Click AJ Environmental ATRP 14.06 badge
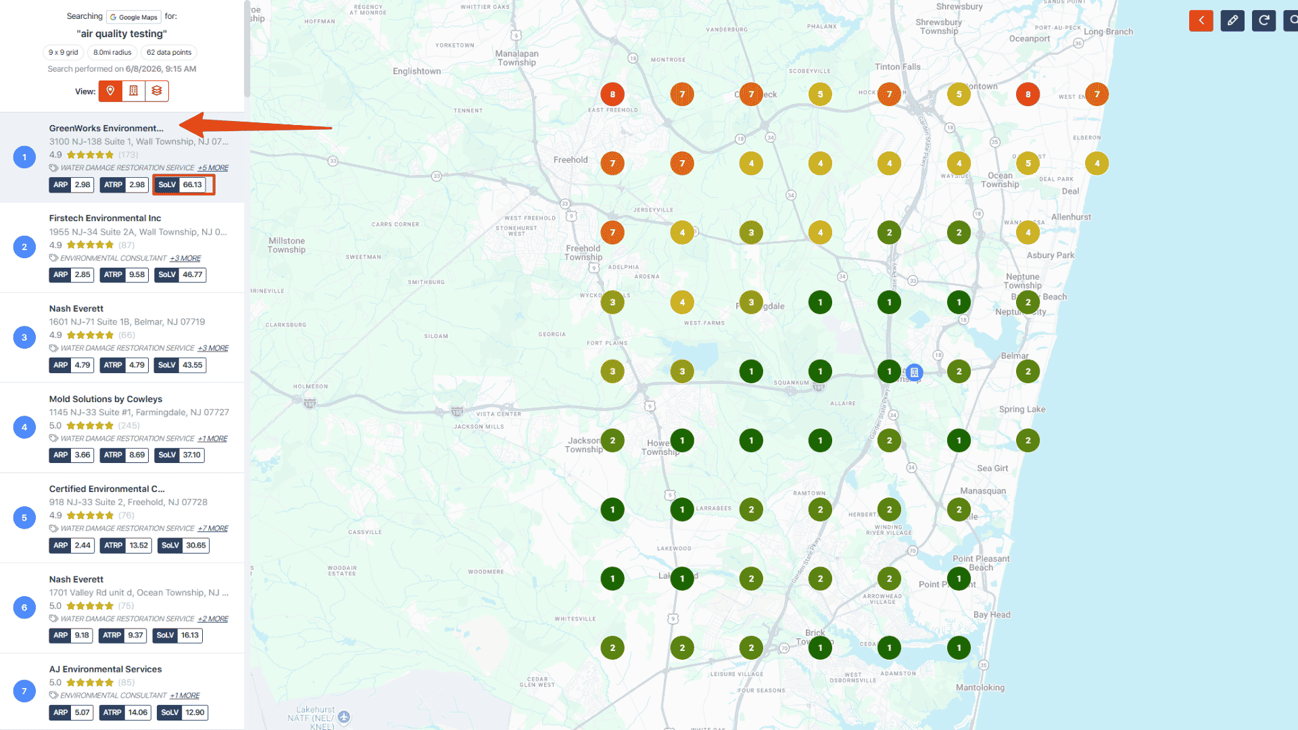The height and width of the screenshot is (730, 1298). click(x=125, y=712)
